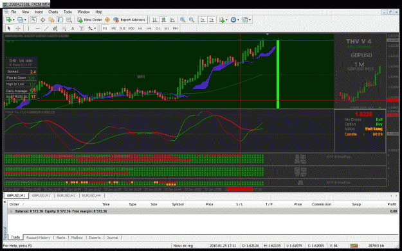Open the Profiles toolbar icon
Screen dimensions: 402x251
pyautogui.click(x=20, y=20)
